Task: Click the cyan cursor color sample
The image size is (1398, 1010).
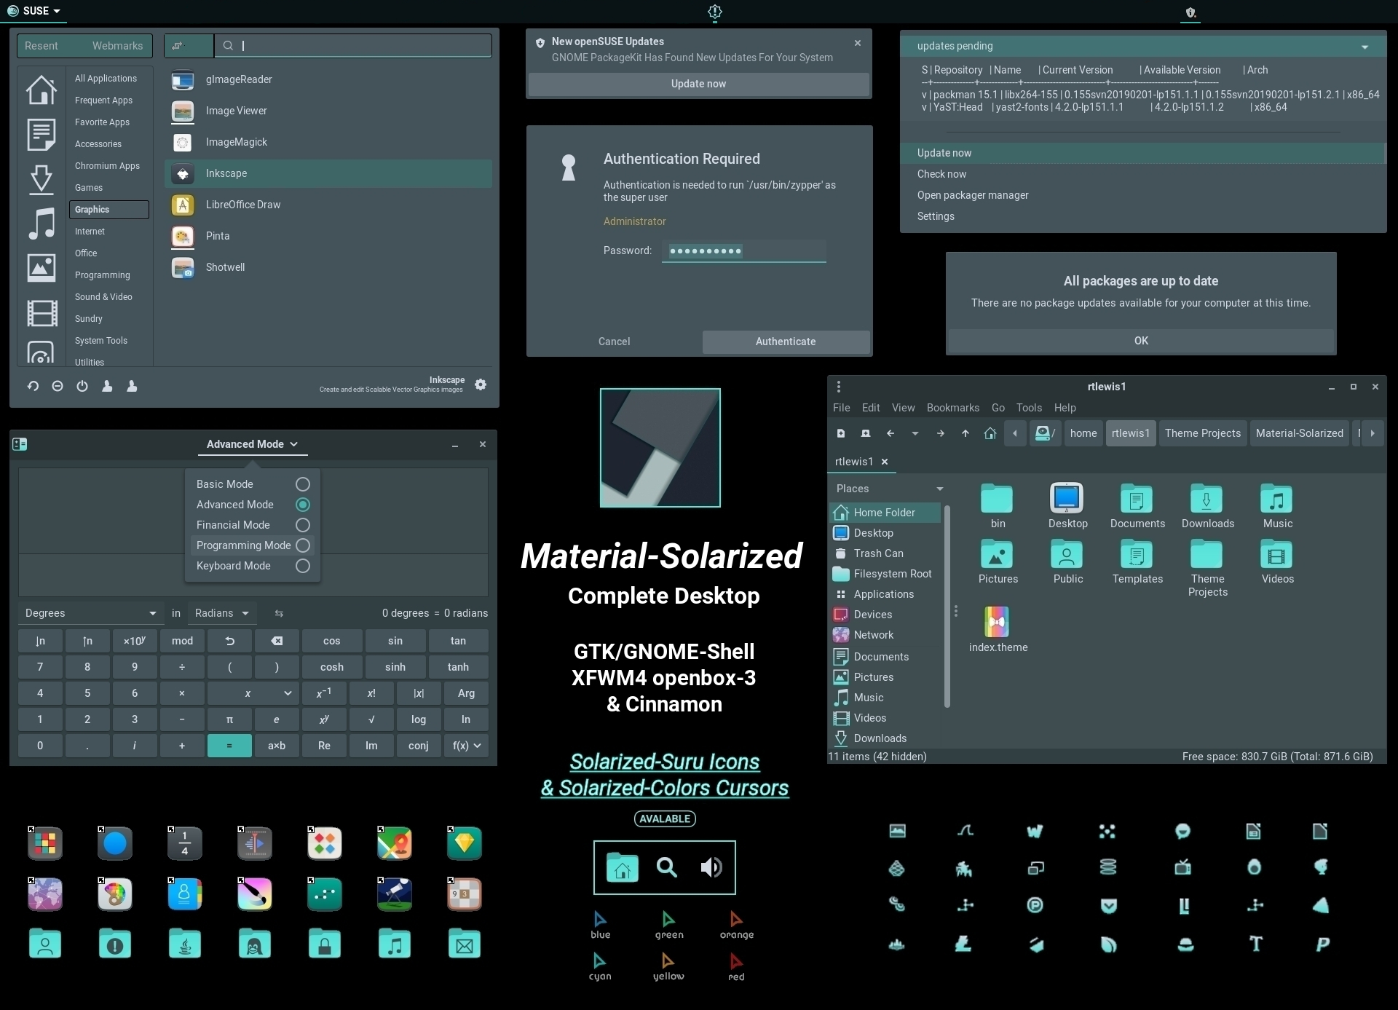Action: point(600,966)
